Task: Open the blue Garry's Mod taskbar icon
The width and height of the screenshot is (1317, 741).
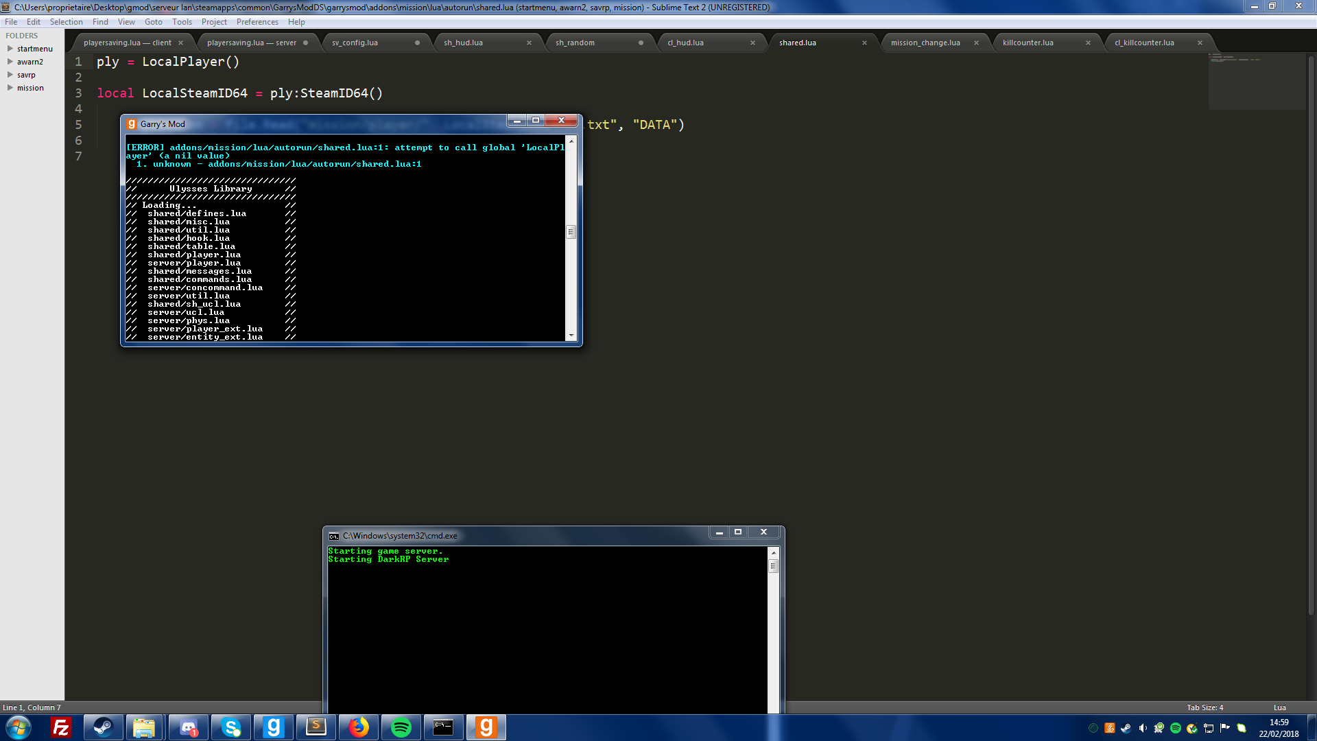Action: [273, 727]
